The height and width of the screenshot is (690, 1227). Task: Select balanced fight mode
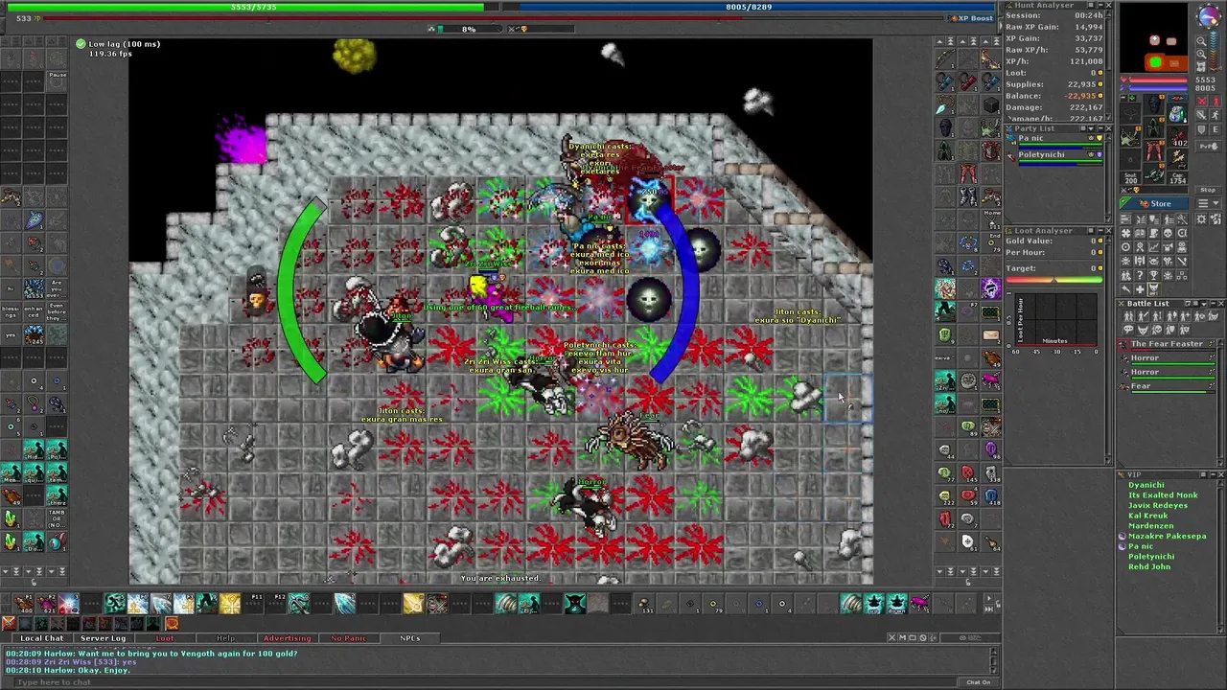(1201, 115)
